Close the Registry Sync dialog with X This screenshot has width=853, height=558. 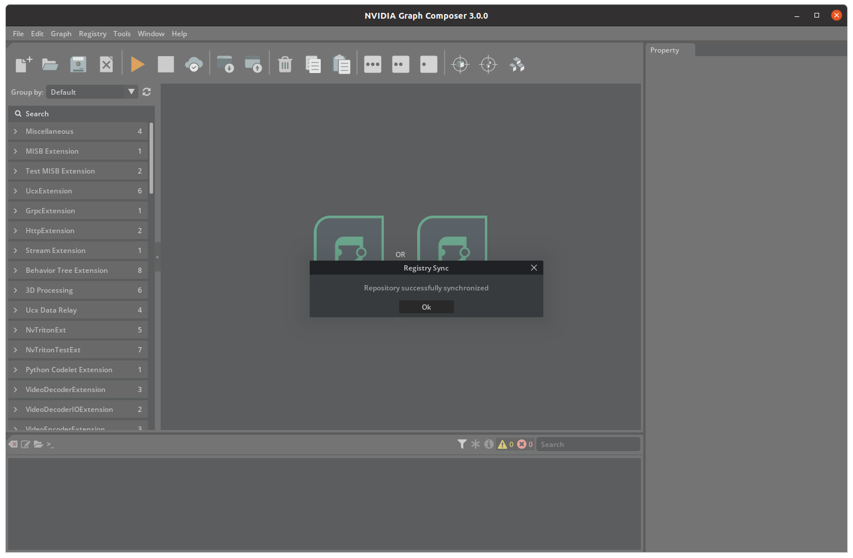tap(534, 268)
